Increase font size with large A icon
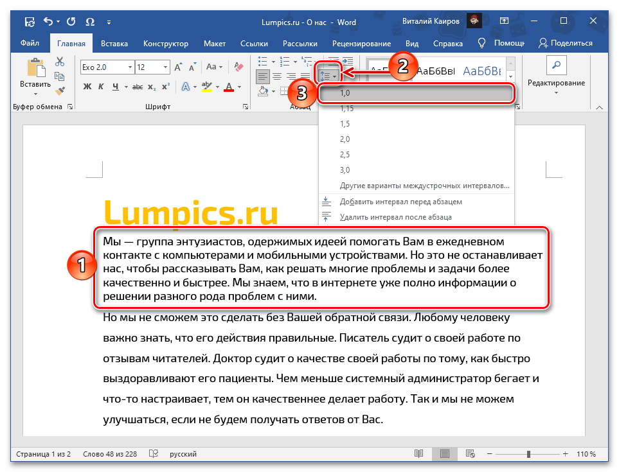This screenshot has width=619, height=472. click(x=178, y=67)
